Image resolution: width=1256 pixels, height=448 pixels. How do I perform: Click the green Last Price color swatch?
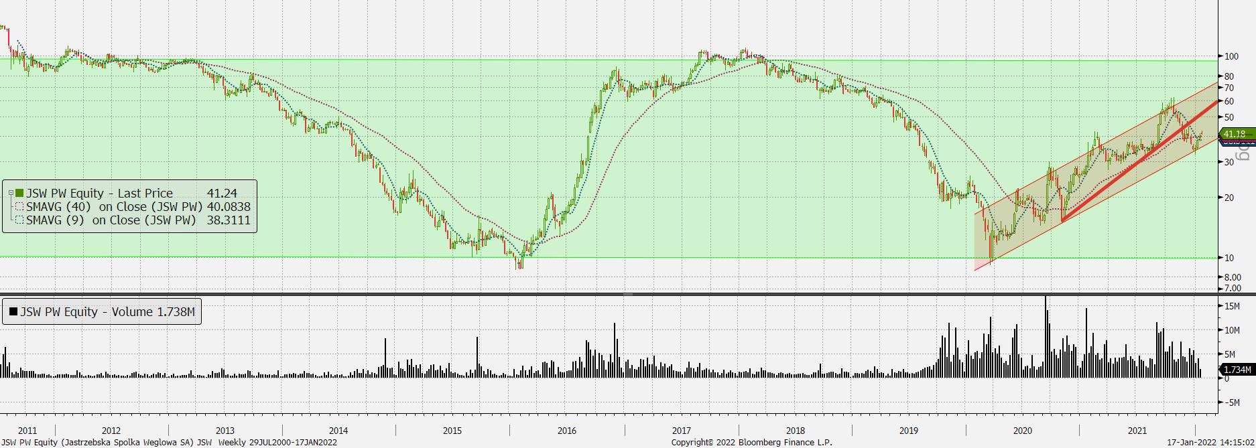(x=19, y=194)
